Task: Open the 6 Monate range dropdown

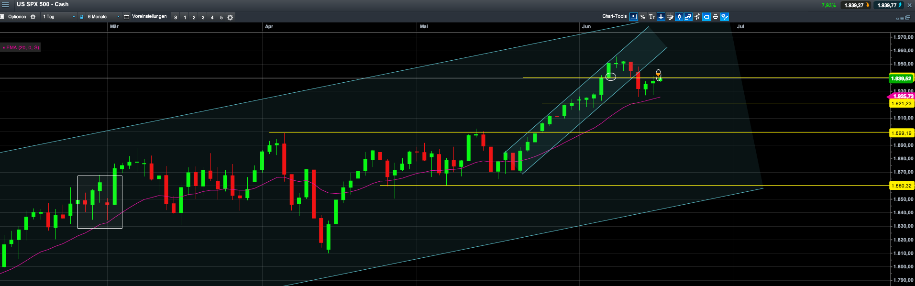Action: (x=103, y=17)
